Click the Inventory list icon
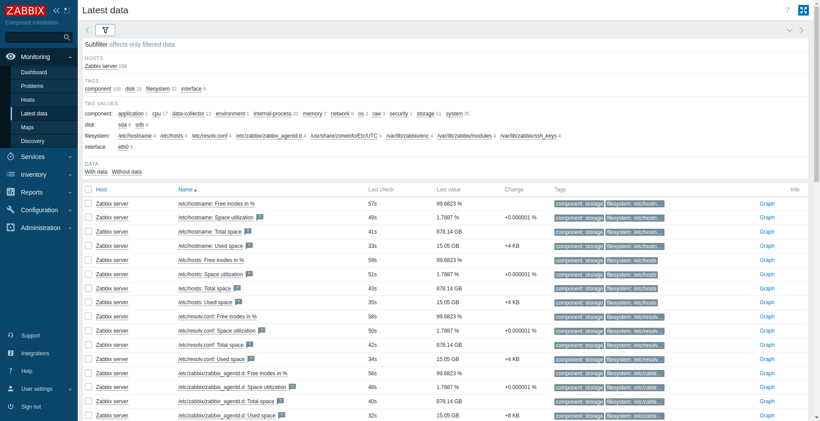This screenshot has width=820, height=421. (x=11, y=175)
